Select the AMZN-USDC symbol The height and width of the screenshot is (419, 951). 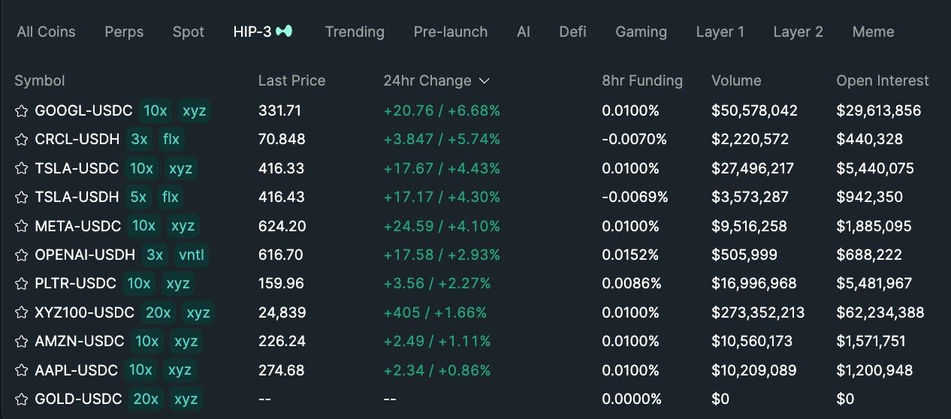coord(80,342)
